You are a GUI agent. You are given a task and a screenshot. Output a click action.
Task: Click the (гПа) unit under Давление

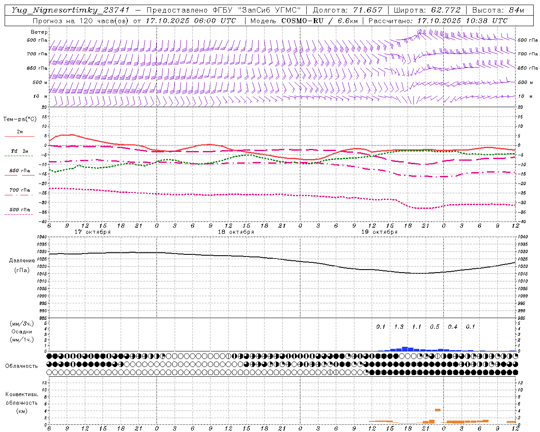tap(22, 270)
